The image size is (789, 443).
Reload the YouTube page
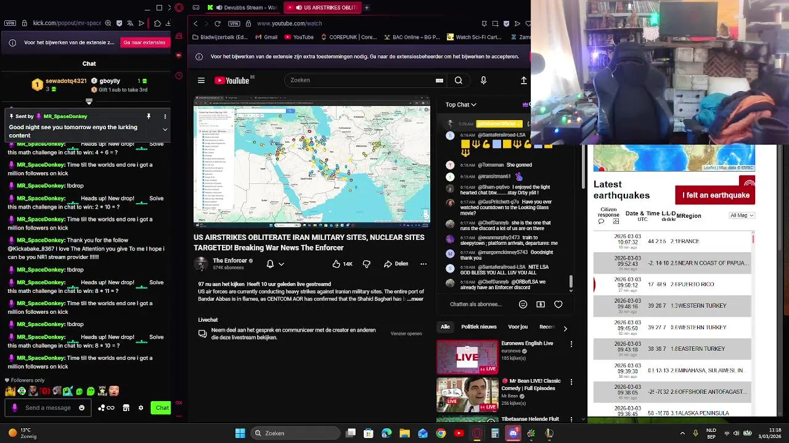[218, 23]
